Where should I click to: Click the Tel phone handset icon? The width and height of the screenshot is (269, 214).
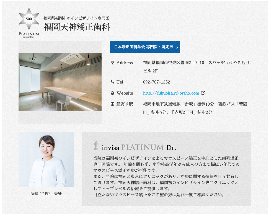pyautogui.click(x=112, y=82)
